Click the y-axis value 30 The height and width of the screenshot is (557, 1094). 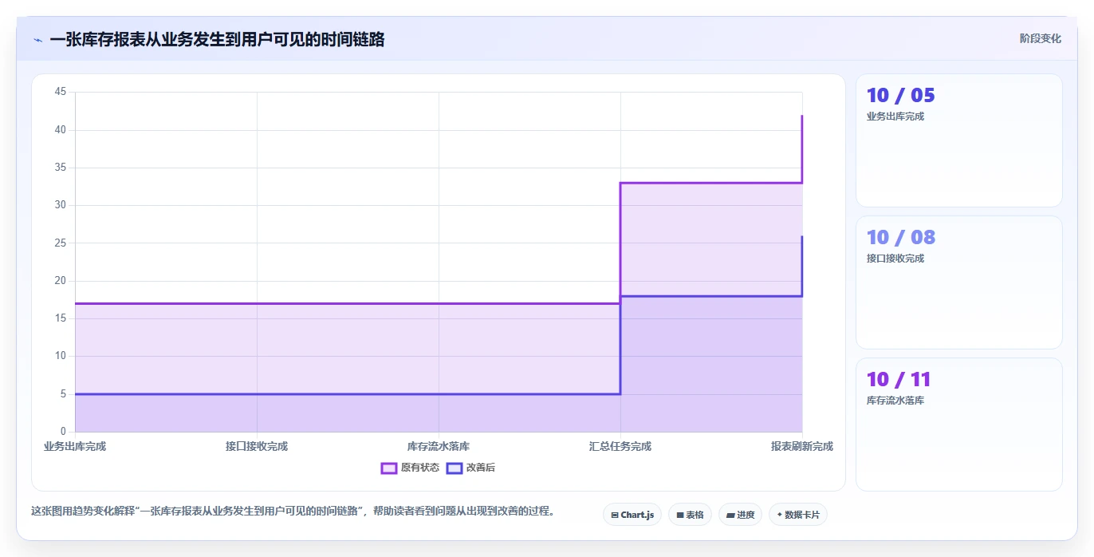pyautogui.click(x=61, y=205)
